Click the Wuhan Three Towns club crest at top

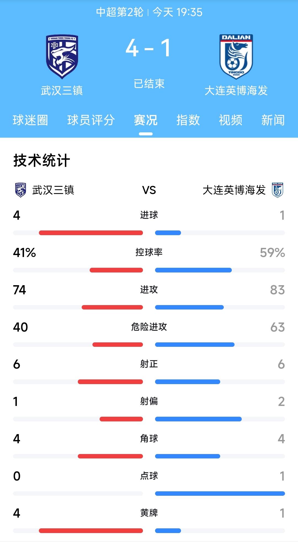point(61,55)
